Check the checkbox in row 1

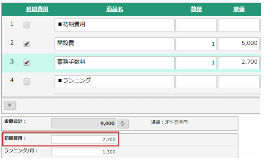coord(26,25)
